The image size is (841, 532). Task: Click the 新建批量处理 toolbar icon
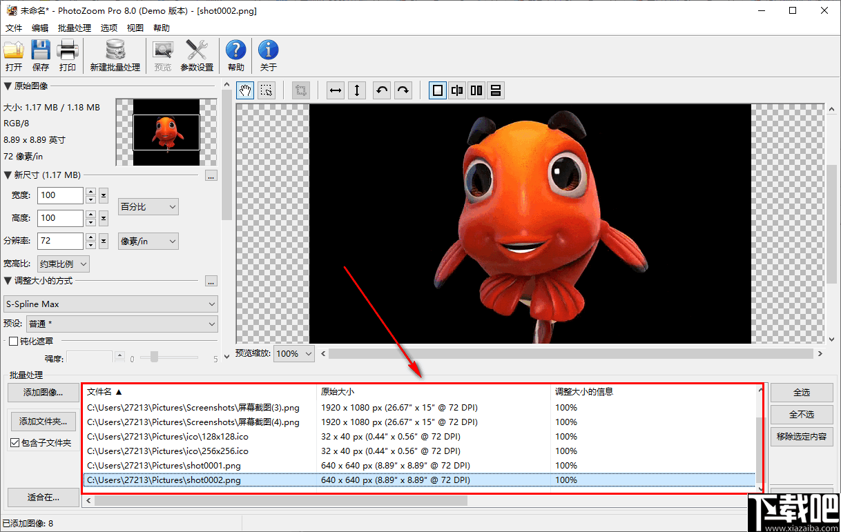(x=115, y=56)
